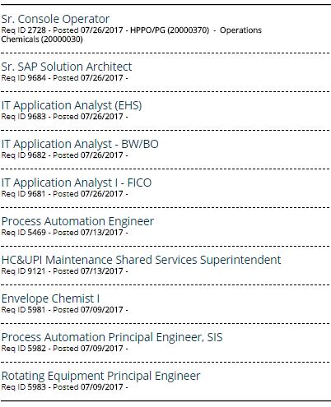The width and height of the screenshot is (331, 407).
Task: Click the Req ID 5469 details text
Action: click(65, 233)
